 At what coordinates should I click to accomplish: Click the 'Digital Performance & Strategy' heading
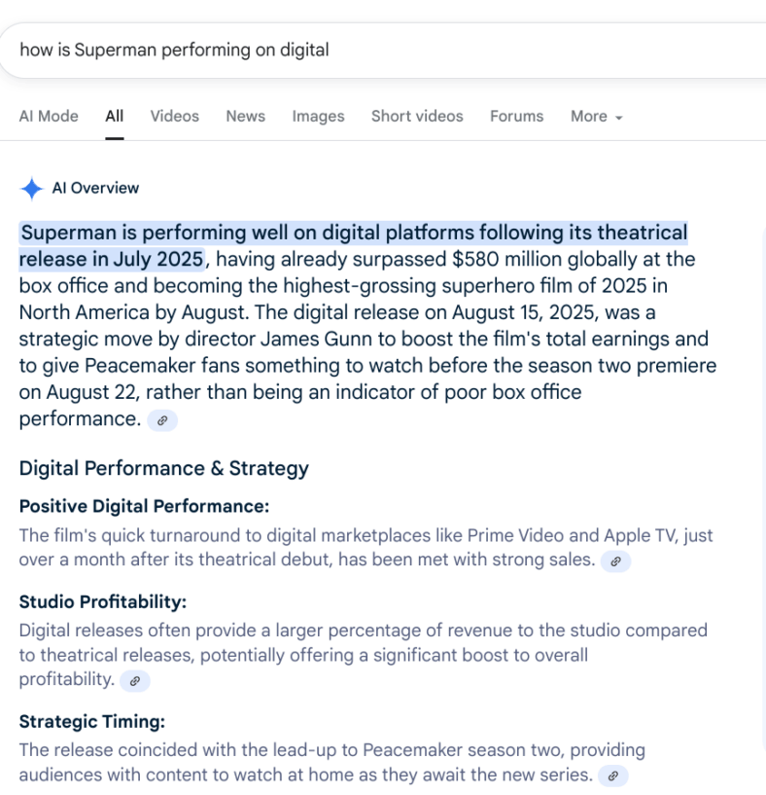(x=163, y=469)
